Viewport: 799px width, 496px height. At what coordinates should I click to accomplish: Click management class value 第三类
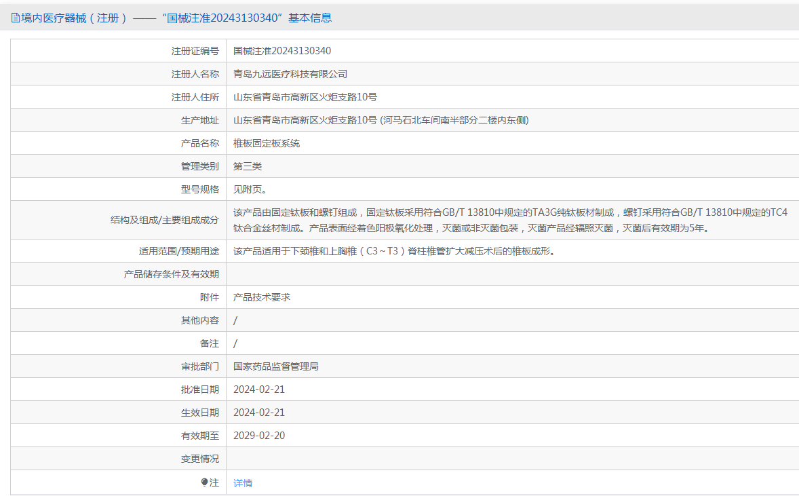pyautogui.click(x=248, y=166)
